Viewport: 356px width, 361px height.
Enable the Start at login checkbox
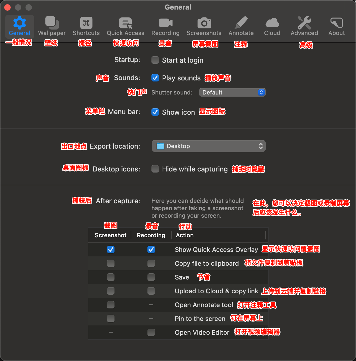click(x=155, y=60)
